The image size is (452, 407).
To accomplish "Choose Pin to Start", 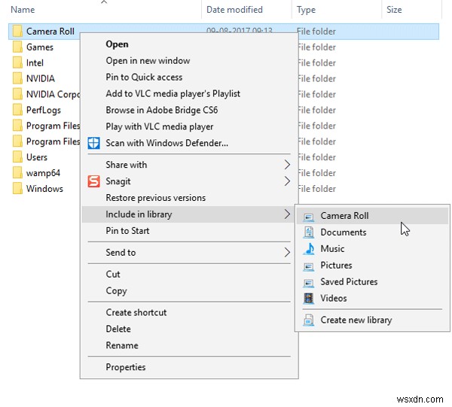I will 127,230.
